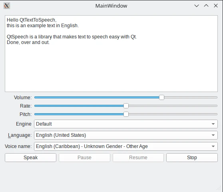
Task: Start speech with the Speak button
Action: point(31,158)
